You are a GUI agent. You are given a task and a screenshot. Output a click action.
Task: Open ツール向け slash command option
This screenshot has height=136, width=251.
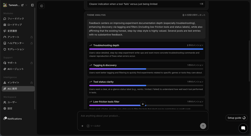(93, 126)
